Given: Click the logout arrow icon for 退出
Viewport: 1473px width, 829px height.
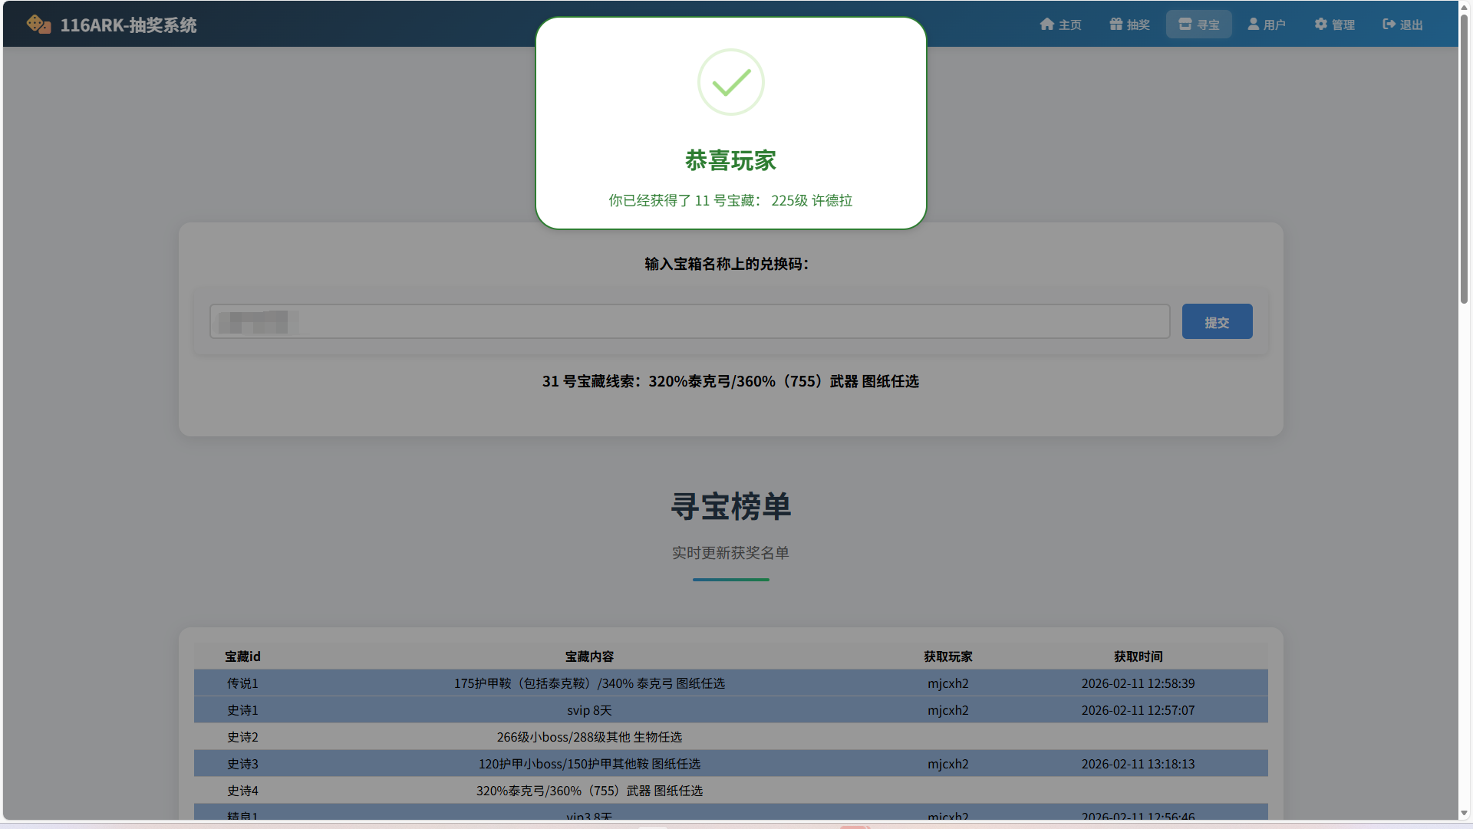Looking at the screenshot, I should point(1389,25).
